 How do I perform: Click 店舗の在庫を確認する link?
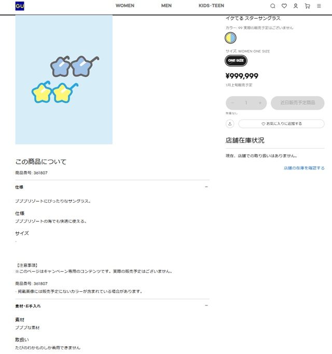click(304, 168)
